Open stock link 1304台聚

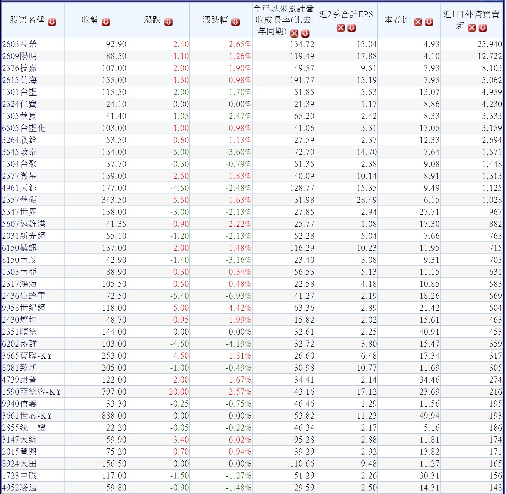click(x=19, y=164)
